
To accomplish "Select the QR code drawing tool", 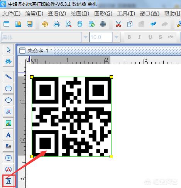I will point(8,181).
